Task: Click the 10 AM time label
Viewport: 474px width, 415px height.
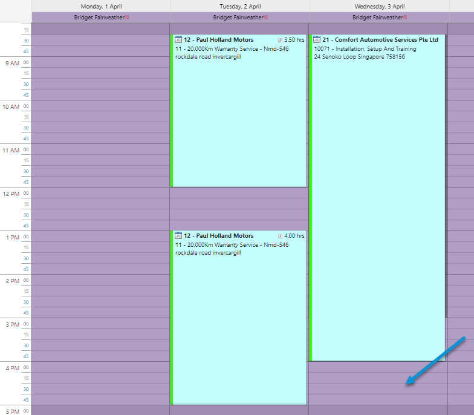Action: (11, 106)
